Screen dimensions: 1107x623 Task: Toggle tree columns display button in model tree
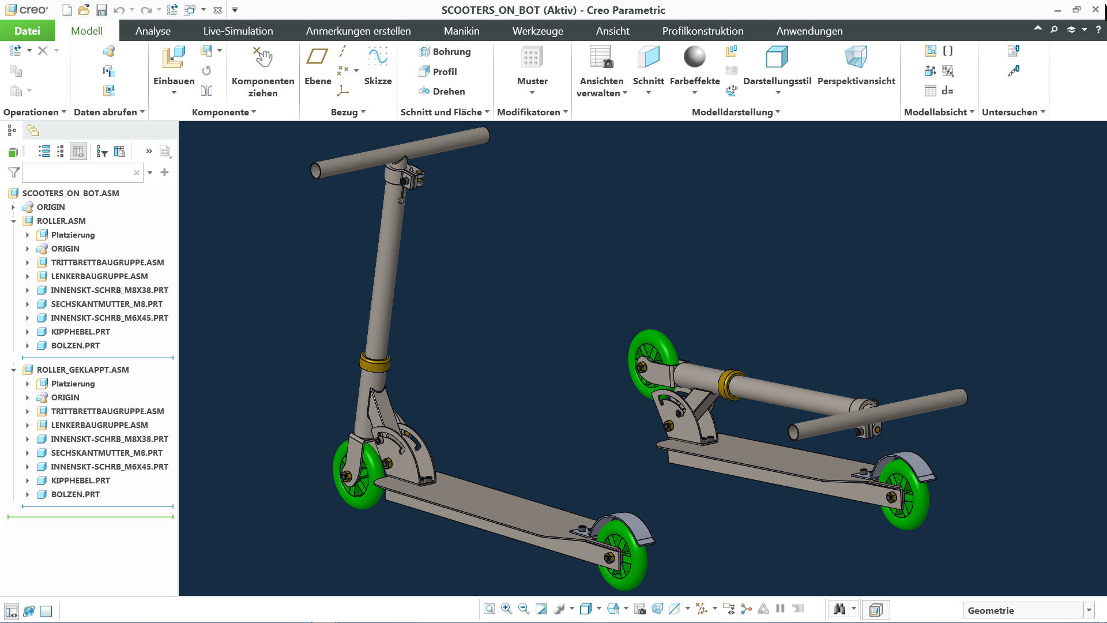click(78, 151)
